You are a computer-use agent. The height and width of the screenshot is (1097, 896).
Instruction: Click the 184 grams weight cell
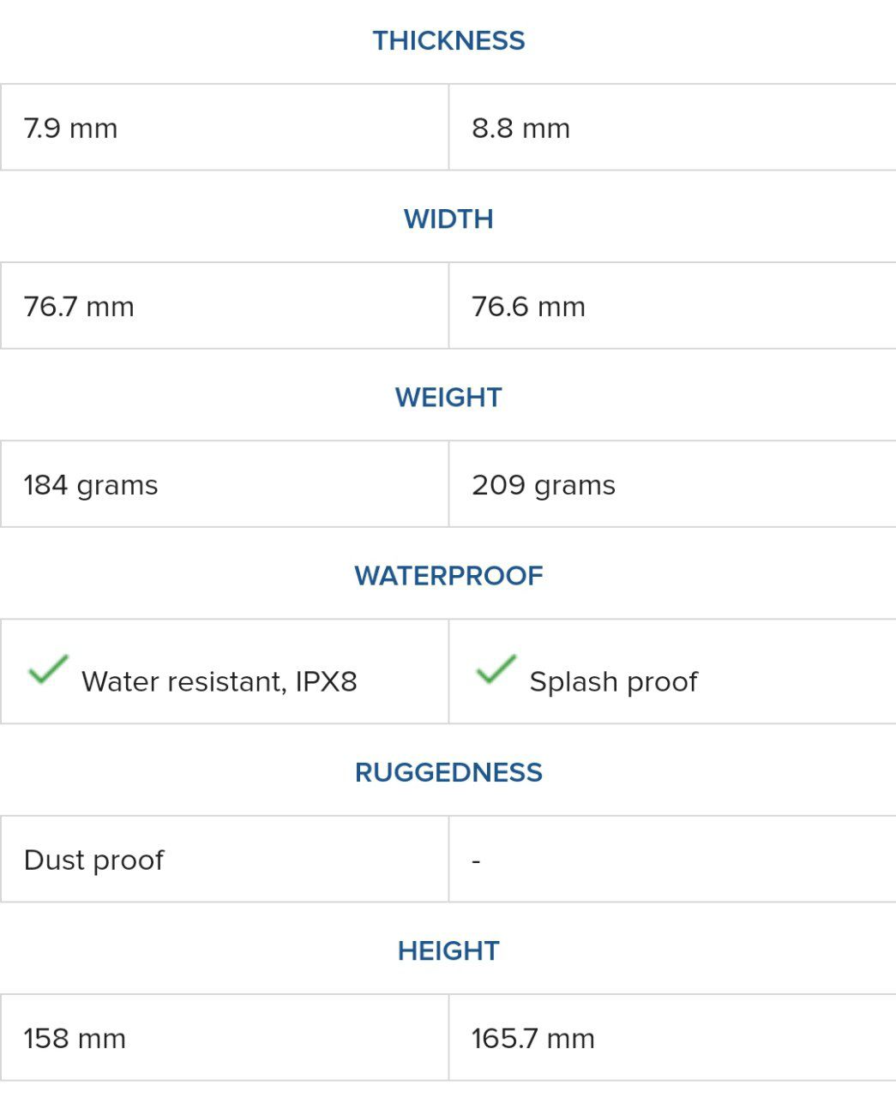click(225, 484)
